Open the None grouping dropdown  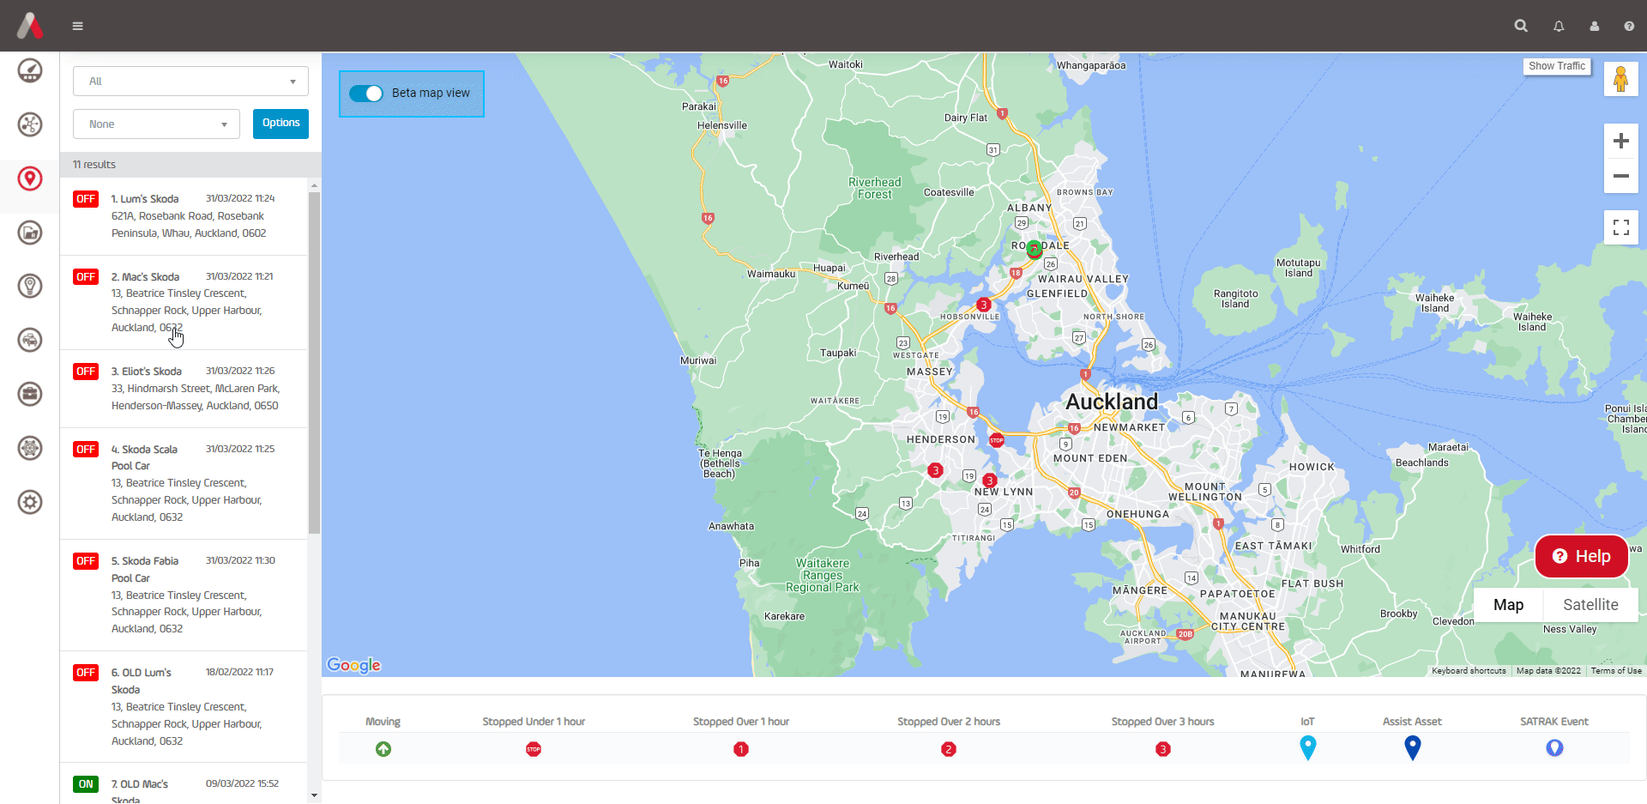pyautogui.click(x=156, y=124)
